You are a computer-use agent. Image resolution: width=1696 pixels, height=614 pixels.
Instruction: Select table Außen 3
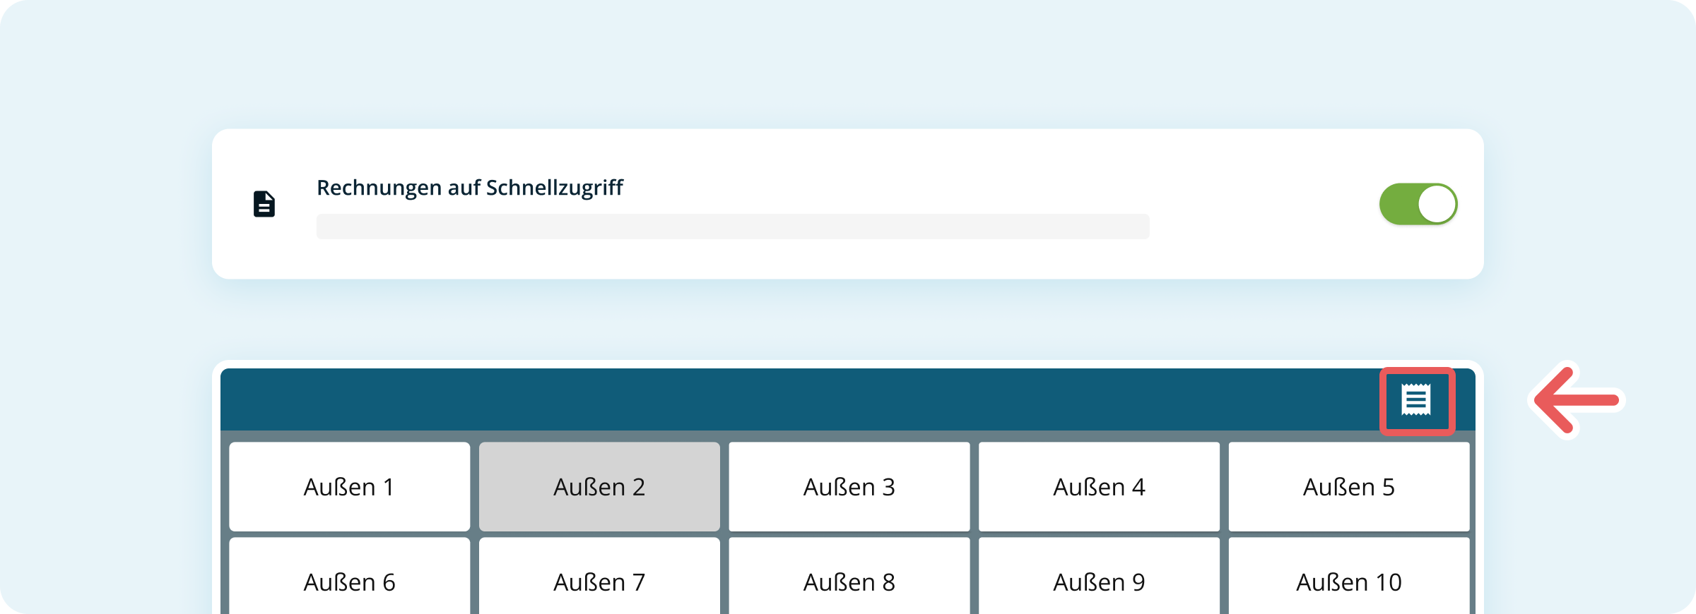[x=849, y=487]
